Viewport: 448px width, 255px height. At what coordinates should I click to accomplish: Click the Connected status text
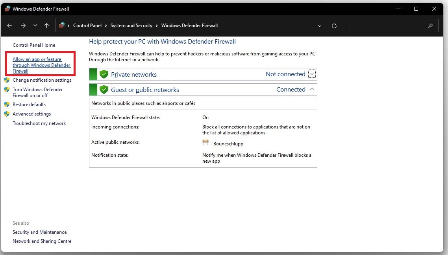point(291,90)
